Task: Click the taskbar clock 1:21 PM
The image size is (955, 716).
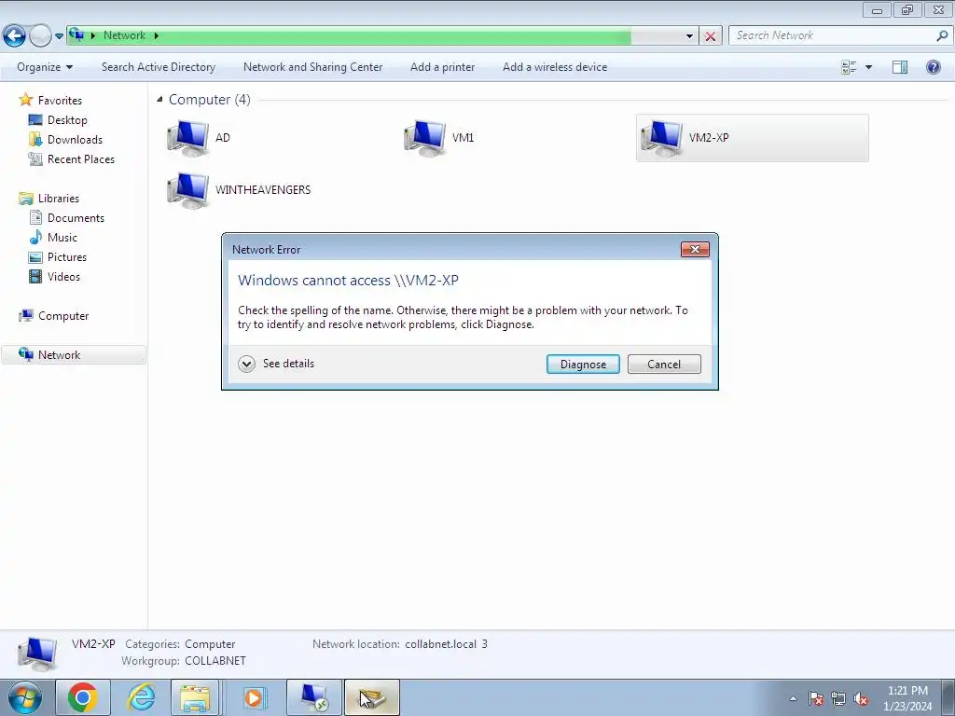Action: (x=907, y=691)
